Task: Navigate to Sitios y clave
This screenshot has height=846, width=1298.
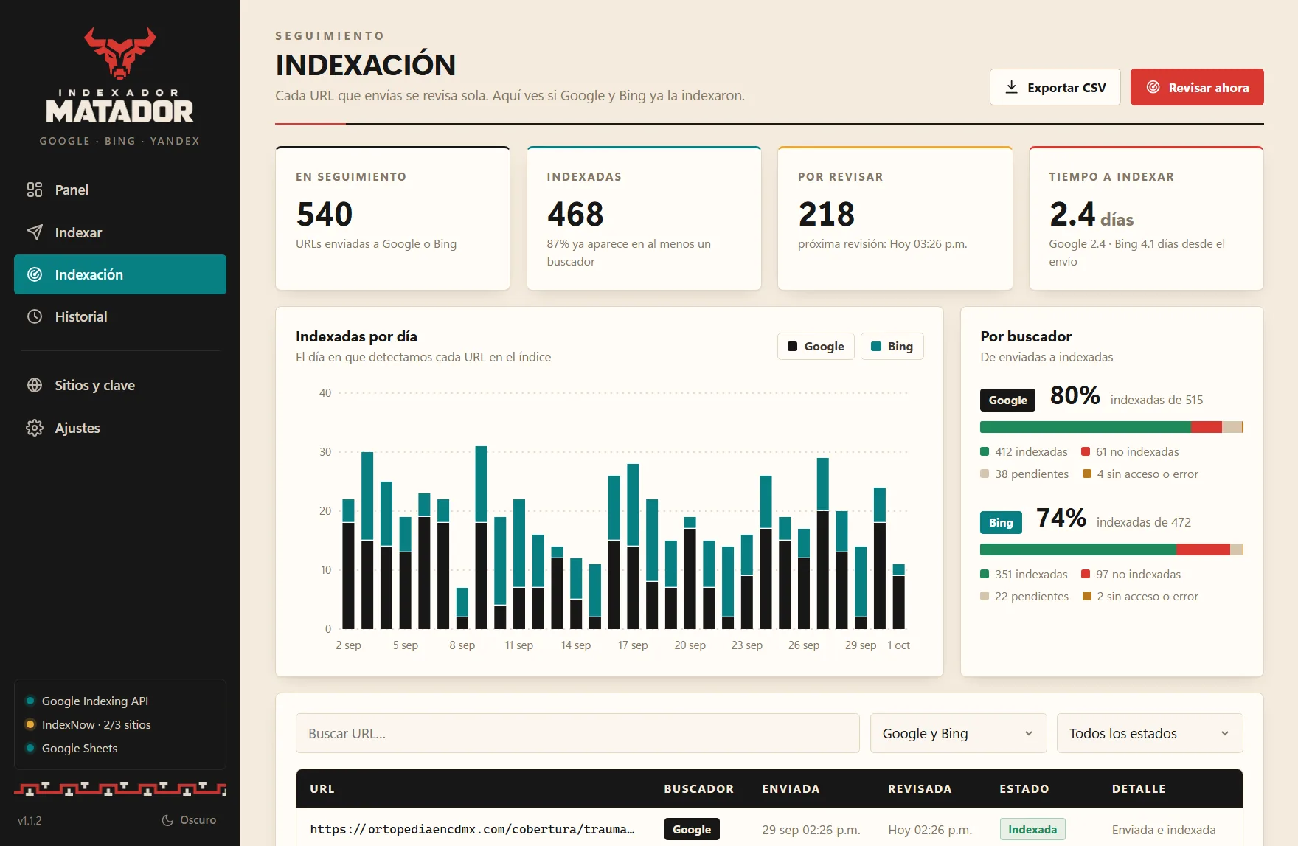Action: [x=120, y=385]
